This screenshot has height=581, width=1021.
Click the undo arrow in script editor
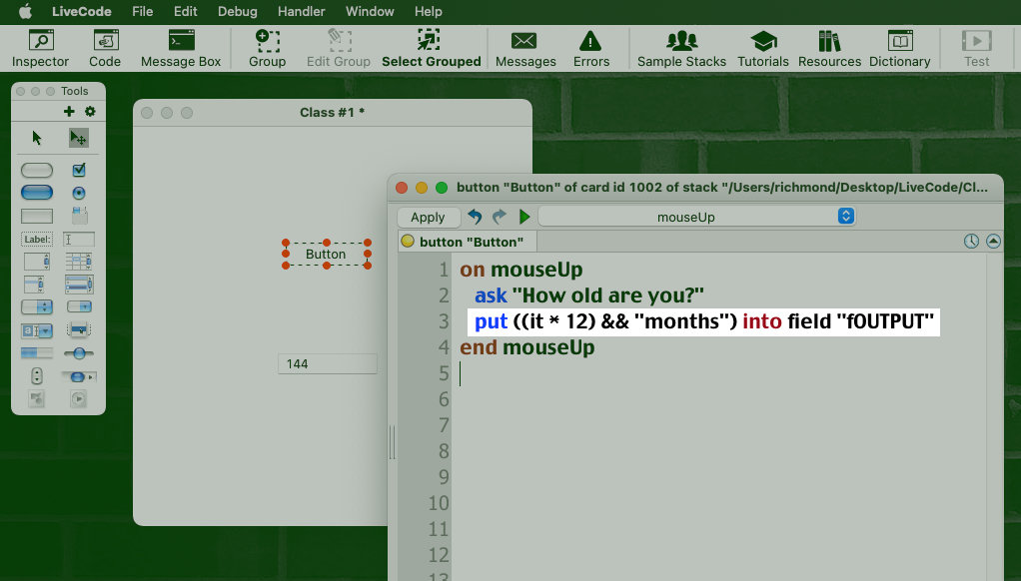475,217
